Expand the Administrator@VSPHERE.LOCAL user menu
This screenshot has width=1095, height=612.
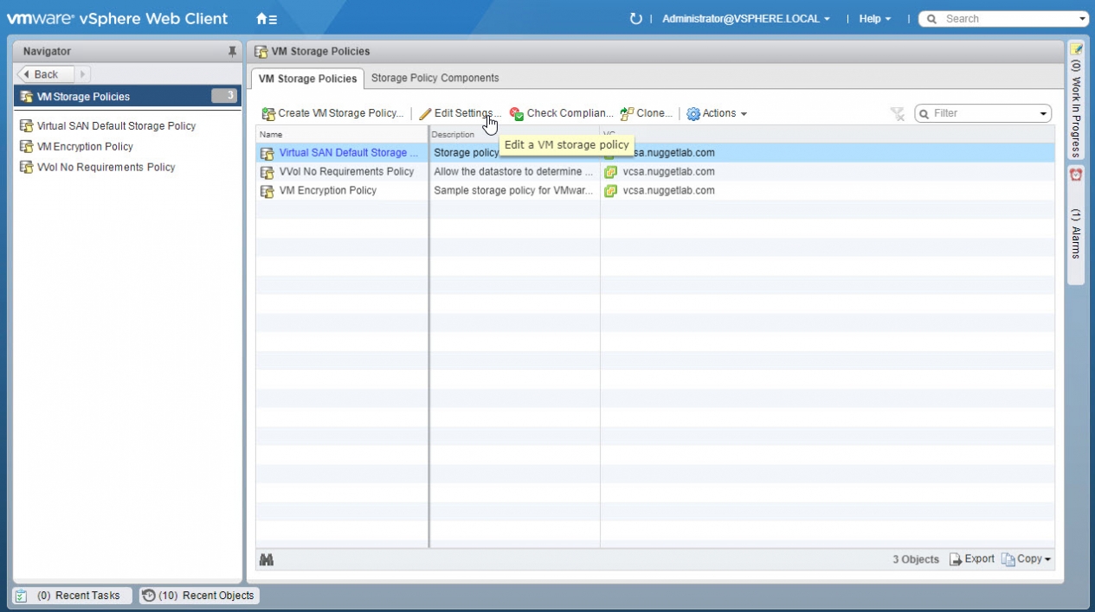tap(745, 19)
